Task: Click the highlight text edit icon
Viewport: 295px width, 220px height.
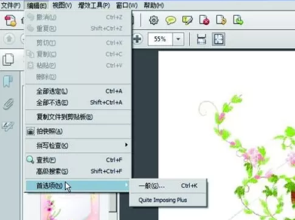Action: point(187,20)
